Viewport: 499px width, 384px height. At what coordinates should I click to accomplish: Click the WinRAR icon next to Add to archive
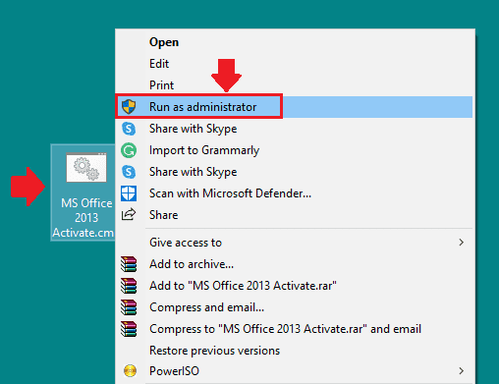click(x=129, y=264)
